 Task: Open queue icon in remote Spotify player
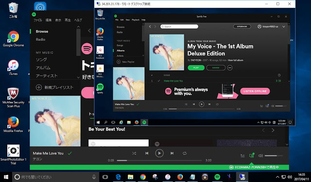[261, 106]
